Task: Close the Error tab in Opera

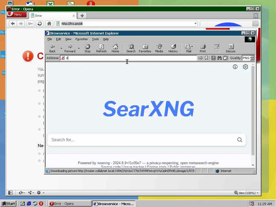Action: tap(74, 16)
